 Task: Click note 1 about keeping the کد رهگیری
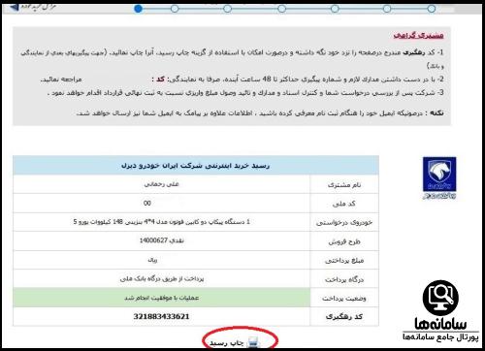click(232, 59)
